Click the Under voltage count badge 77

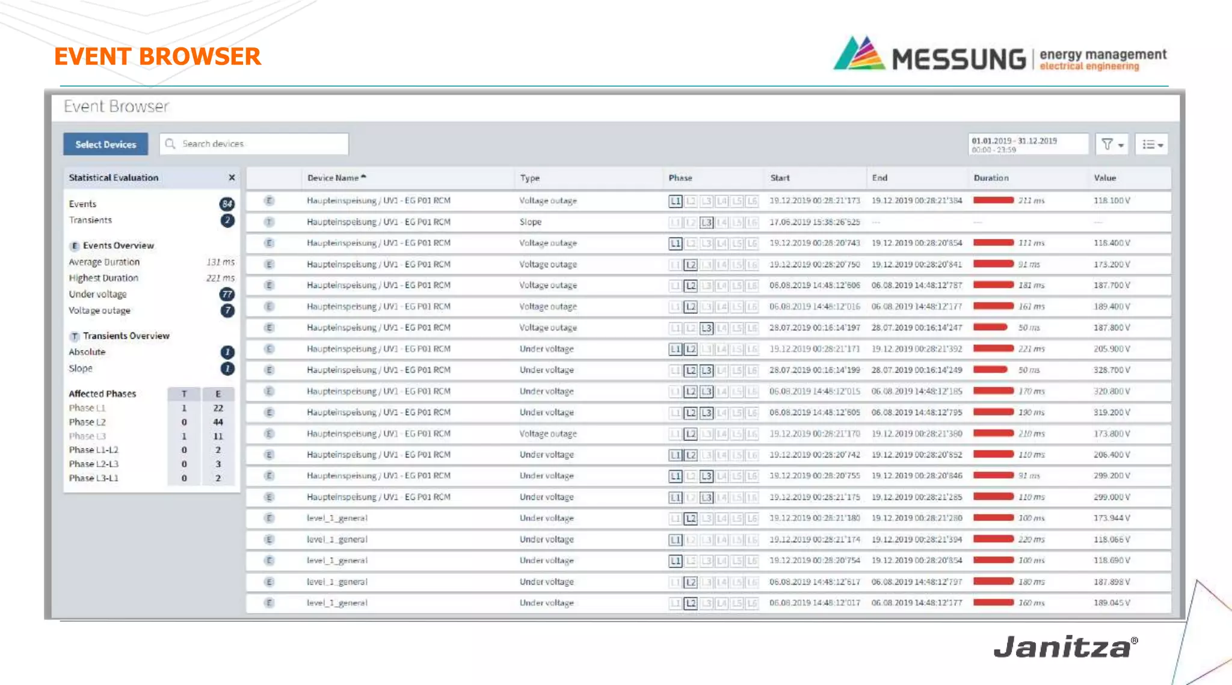[x=227, y=294]
